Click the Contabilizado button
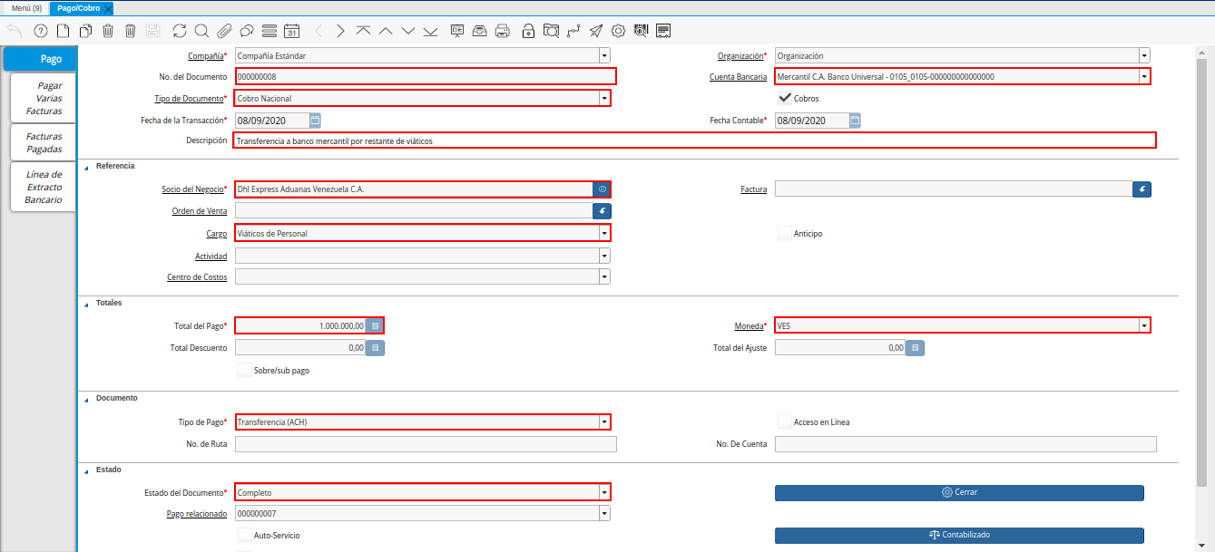The width and height of the screenshot is (1215, 552). point(958,535)
